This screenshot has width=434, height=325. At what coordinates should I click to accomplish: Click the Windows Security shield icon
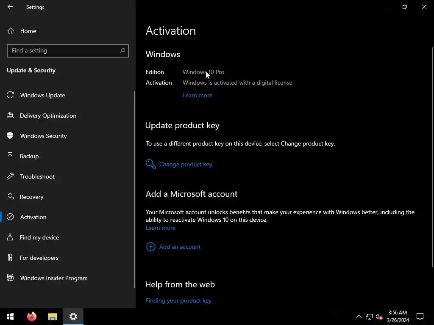pyautogui.click(x=10, y=135)
